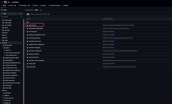Collapse the Files side panel icon
The height and width of the screenshot is (104, 172).
(2, 10)
